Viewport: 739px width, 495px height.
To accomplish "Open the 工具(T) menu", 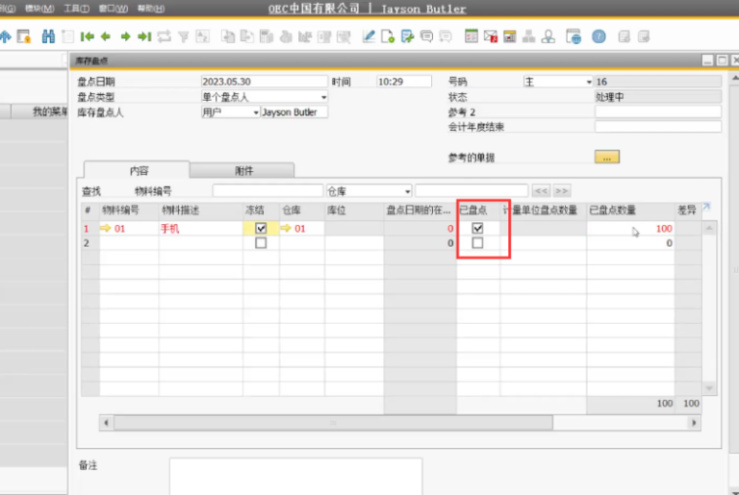I will [x=76, y=9].
